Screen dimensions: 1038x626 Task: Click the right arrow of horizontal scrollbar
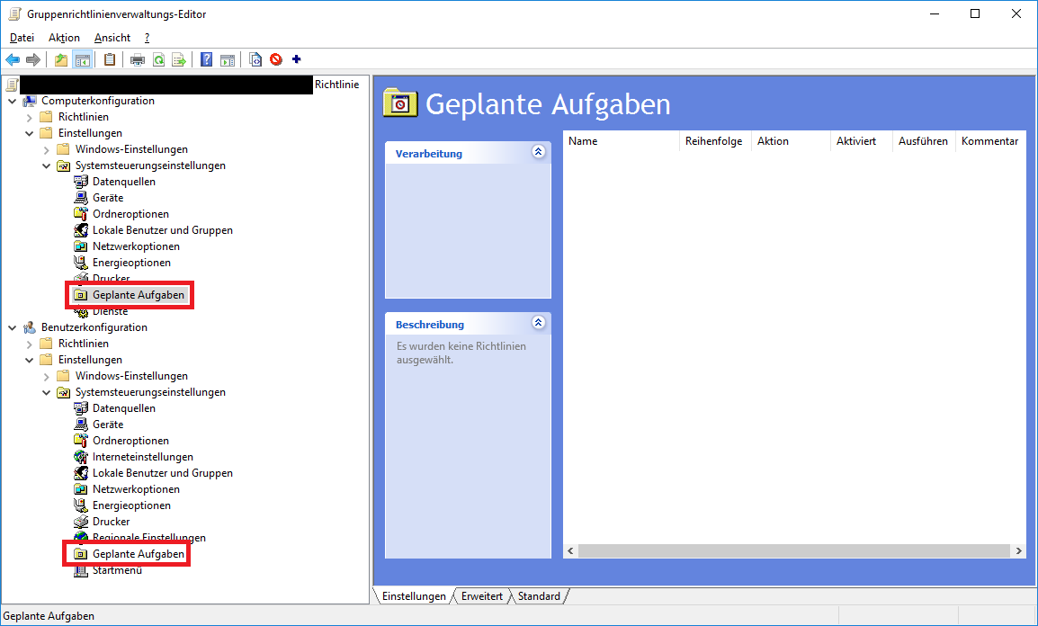point(1018,550)
